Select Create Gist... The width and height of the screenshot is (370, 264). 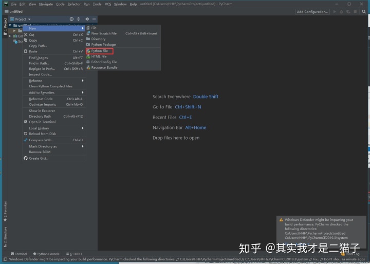tap(54, 158)
